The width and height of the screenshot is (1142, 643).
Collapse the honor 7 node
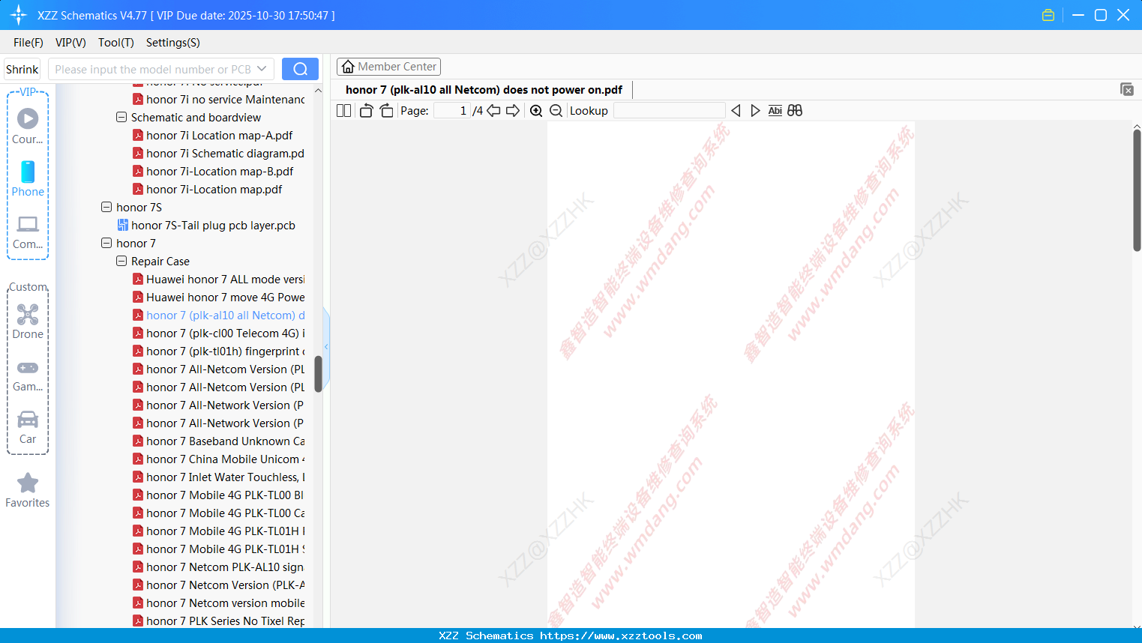pos(106,244)
